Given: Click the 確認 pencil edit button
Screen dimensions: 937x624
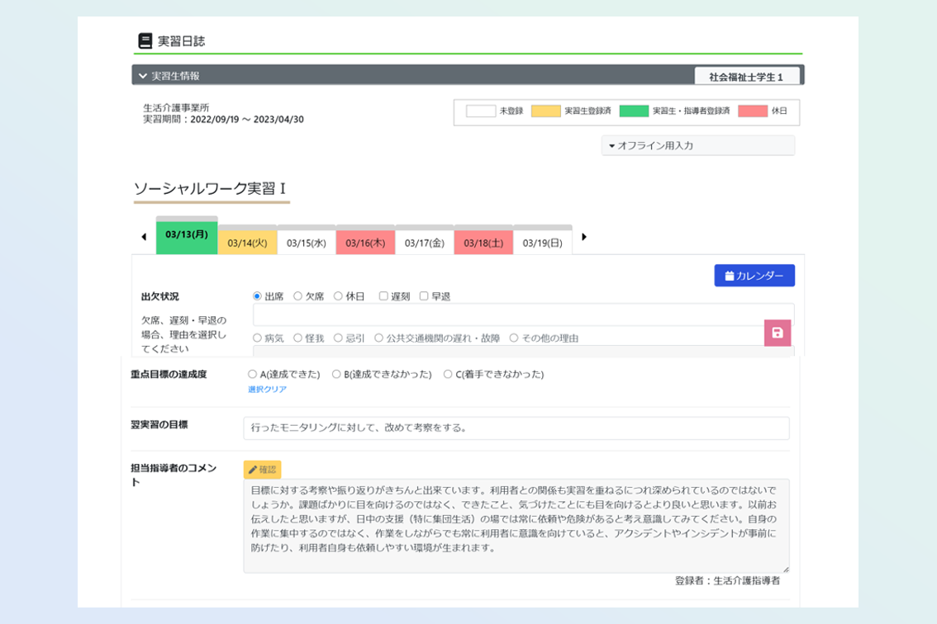Looking at the screenshot, I should tap(262, 470).
